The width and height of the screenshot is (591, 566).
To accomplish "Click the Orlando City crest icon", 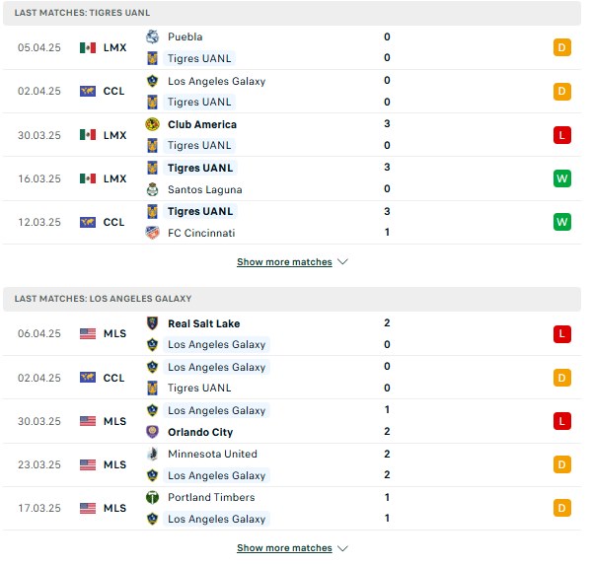I will pos(152,432).
